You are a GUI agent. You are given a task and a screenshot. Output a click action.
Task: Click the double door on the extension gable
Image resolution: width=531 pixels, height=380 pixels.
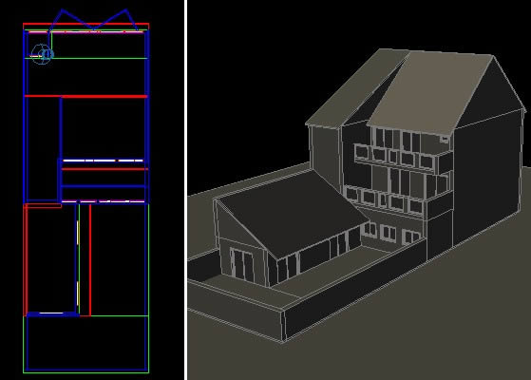[x=242, y=265]
